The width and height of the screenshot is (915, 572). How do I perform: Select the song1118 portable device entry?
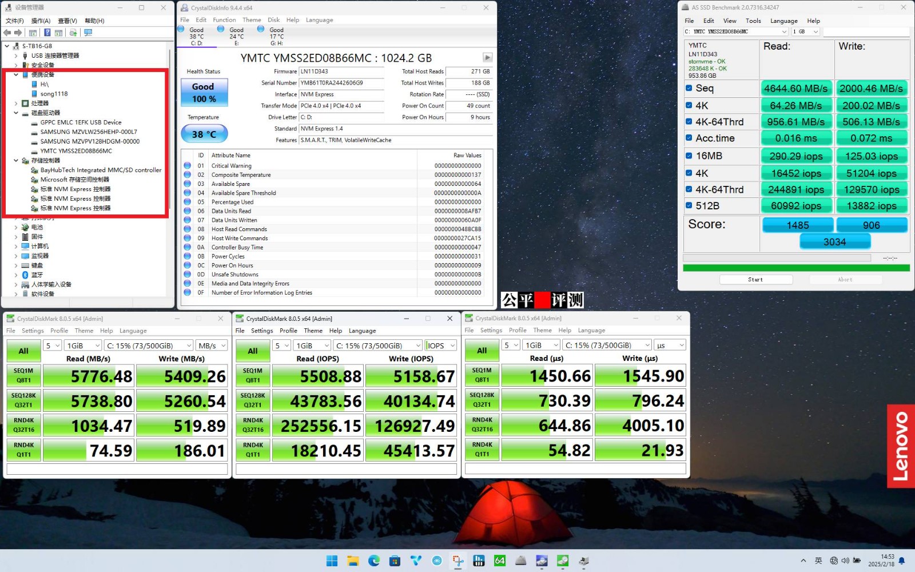(x=54, y=94)
